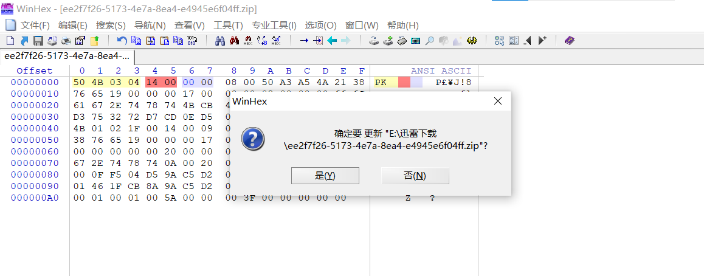Open the 编辑(E) menu
Image resolution: width=704 pixels, height=276 pixels.
point(73,25)
